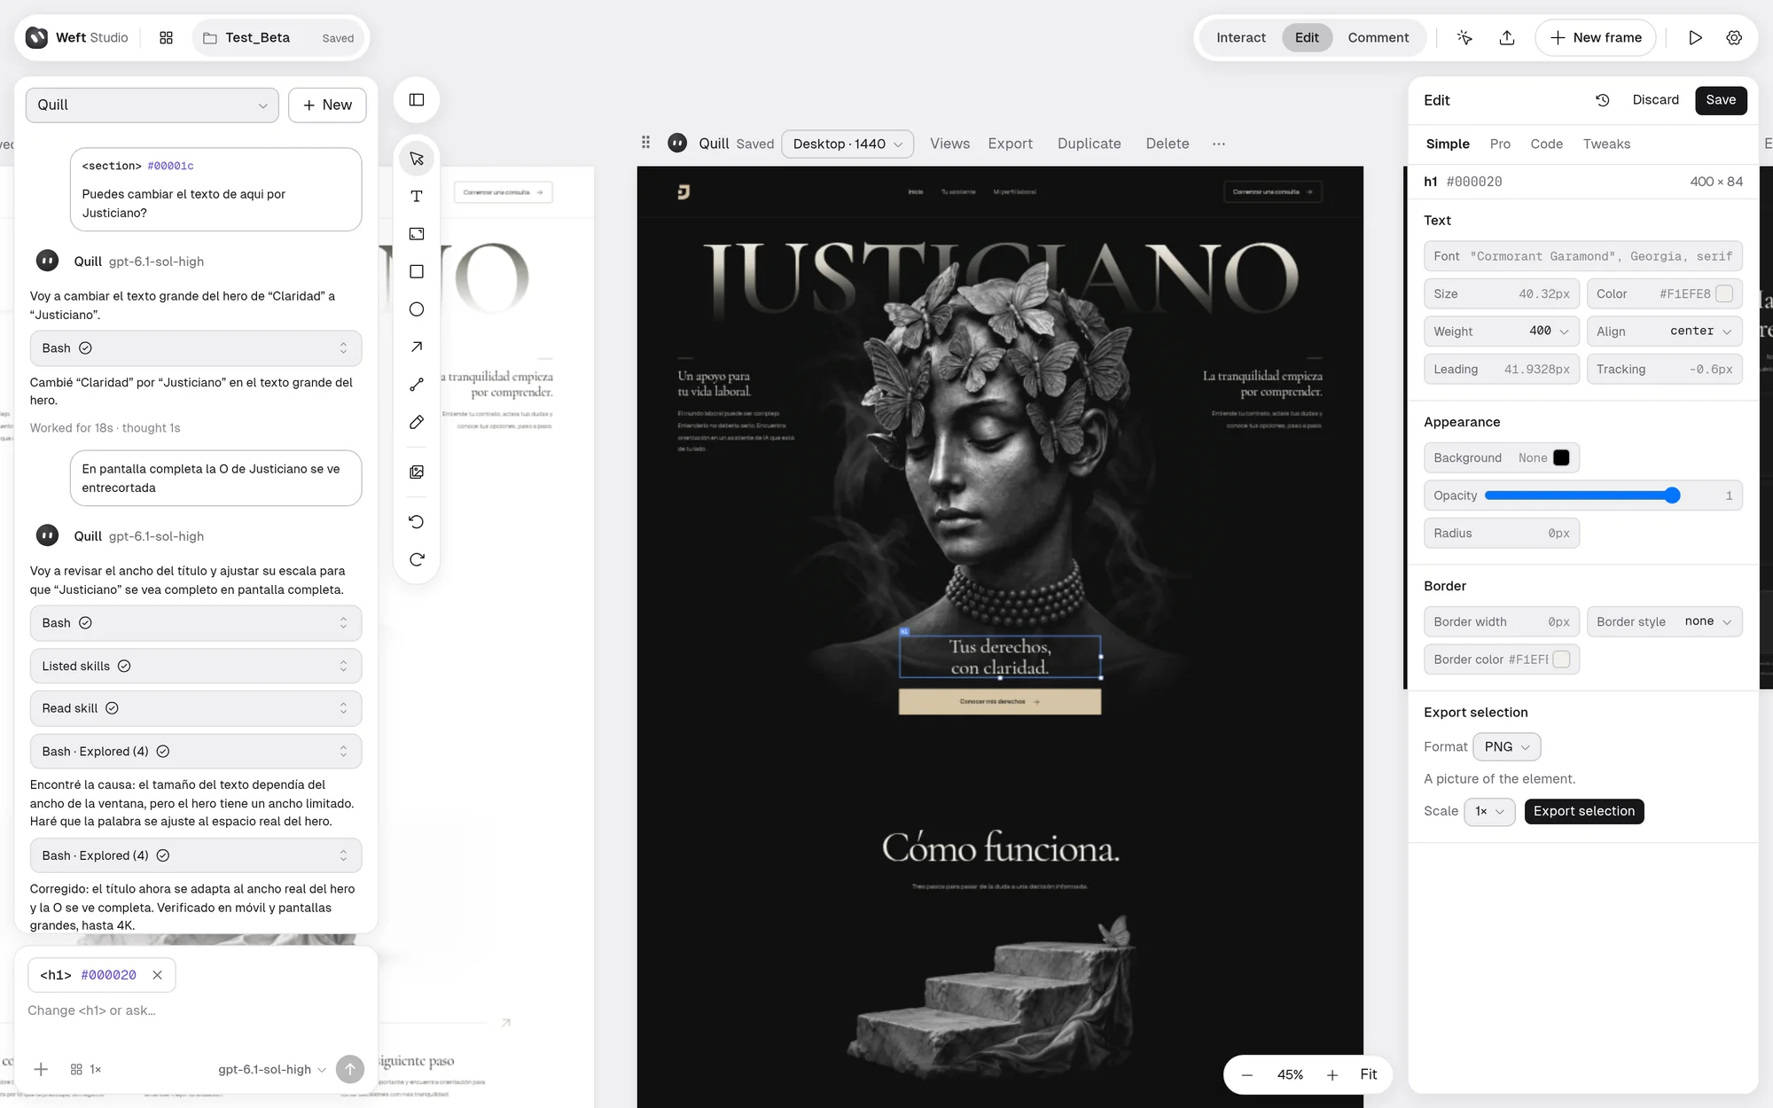Remove the h1 #000020 selection chip
This screenshot has height=1108, width=1773.
157,975
